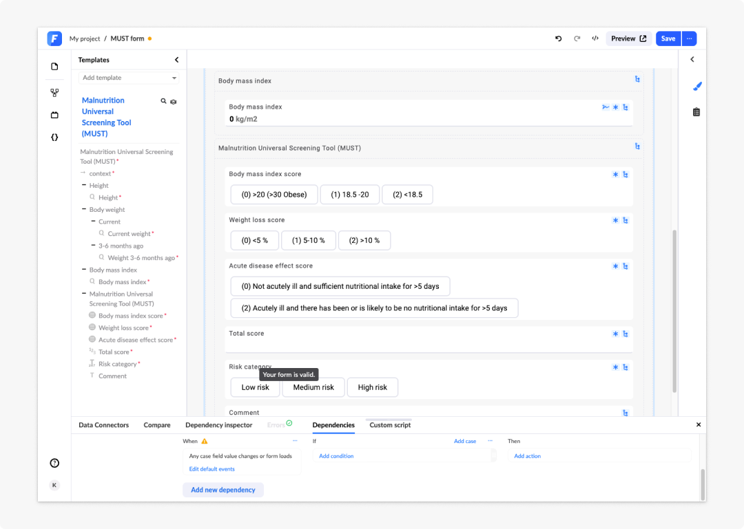This screenshot has width=744, height=529.
Task: Expand the right side panel with the chevron
Action: coord(692,59)
